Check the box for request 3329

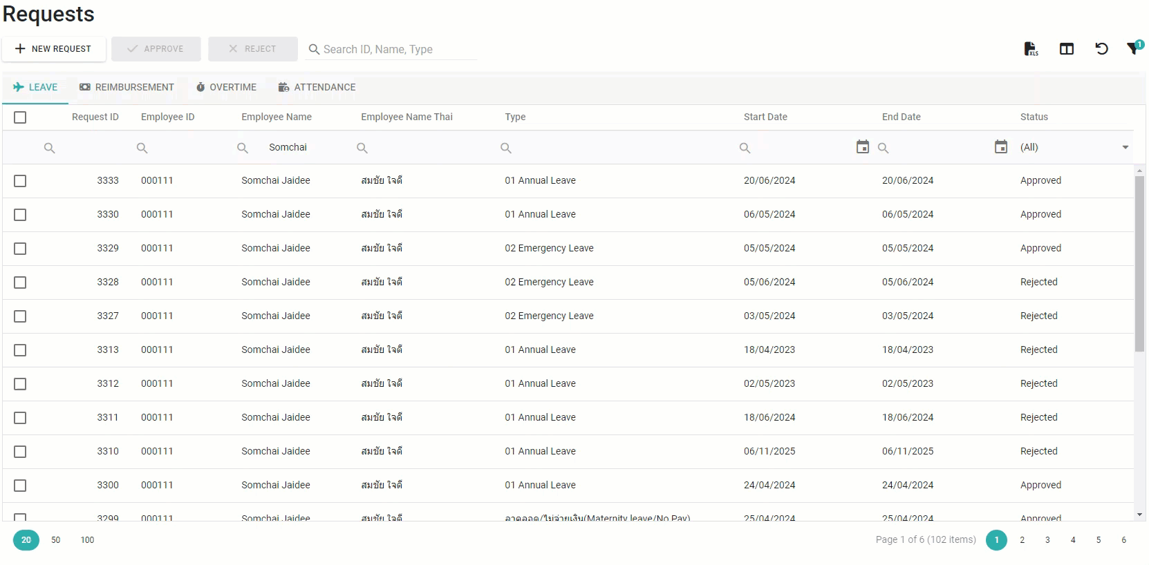pyautogui.click(x=20, y=249)
